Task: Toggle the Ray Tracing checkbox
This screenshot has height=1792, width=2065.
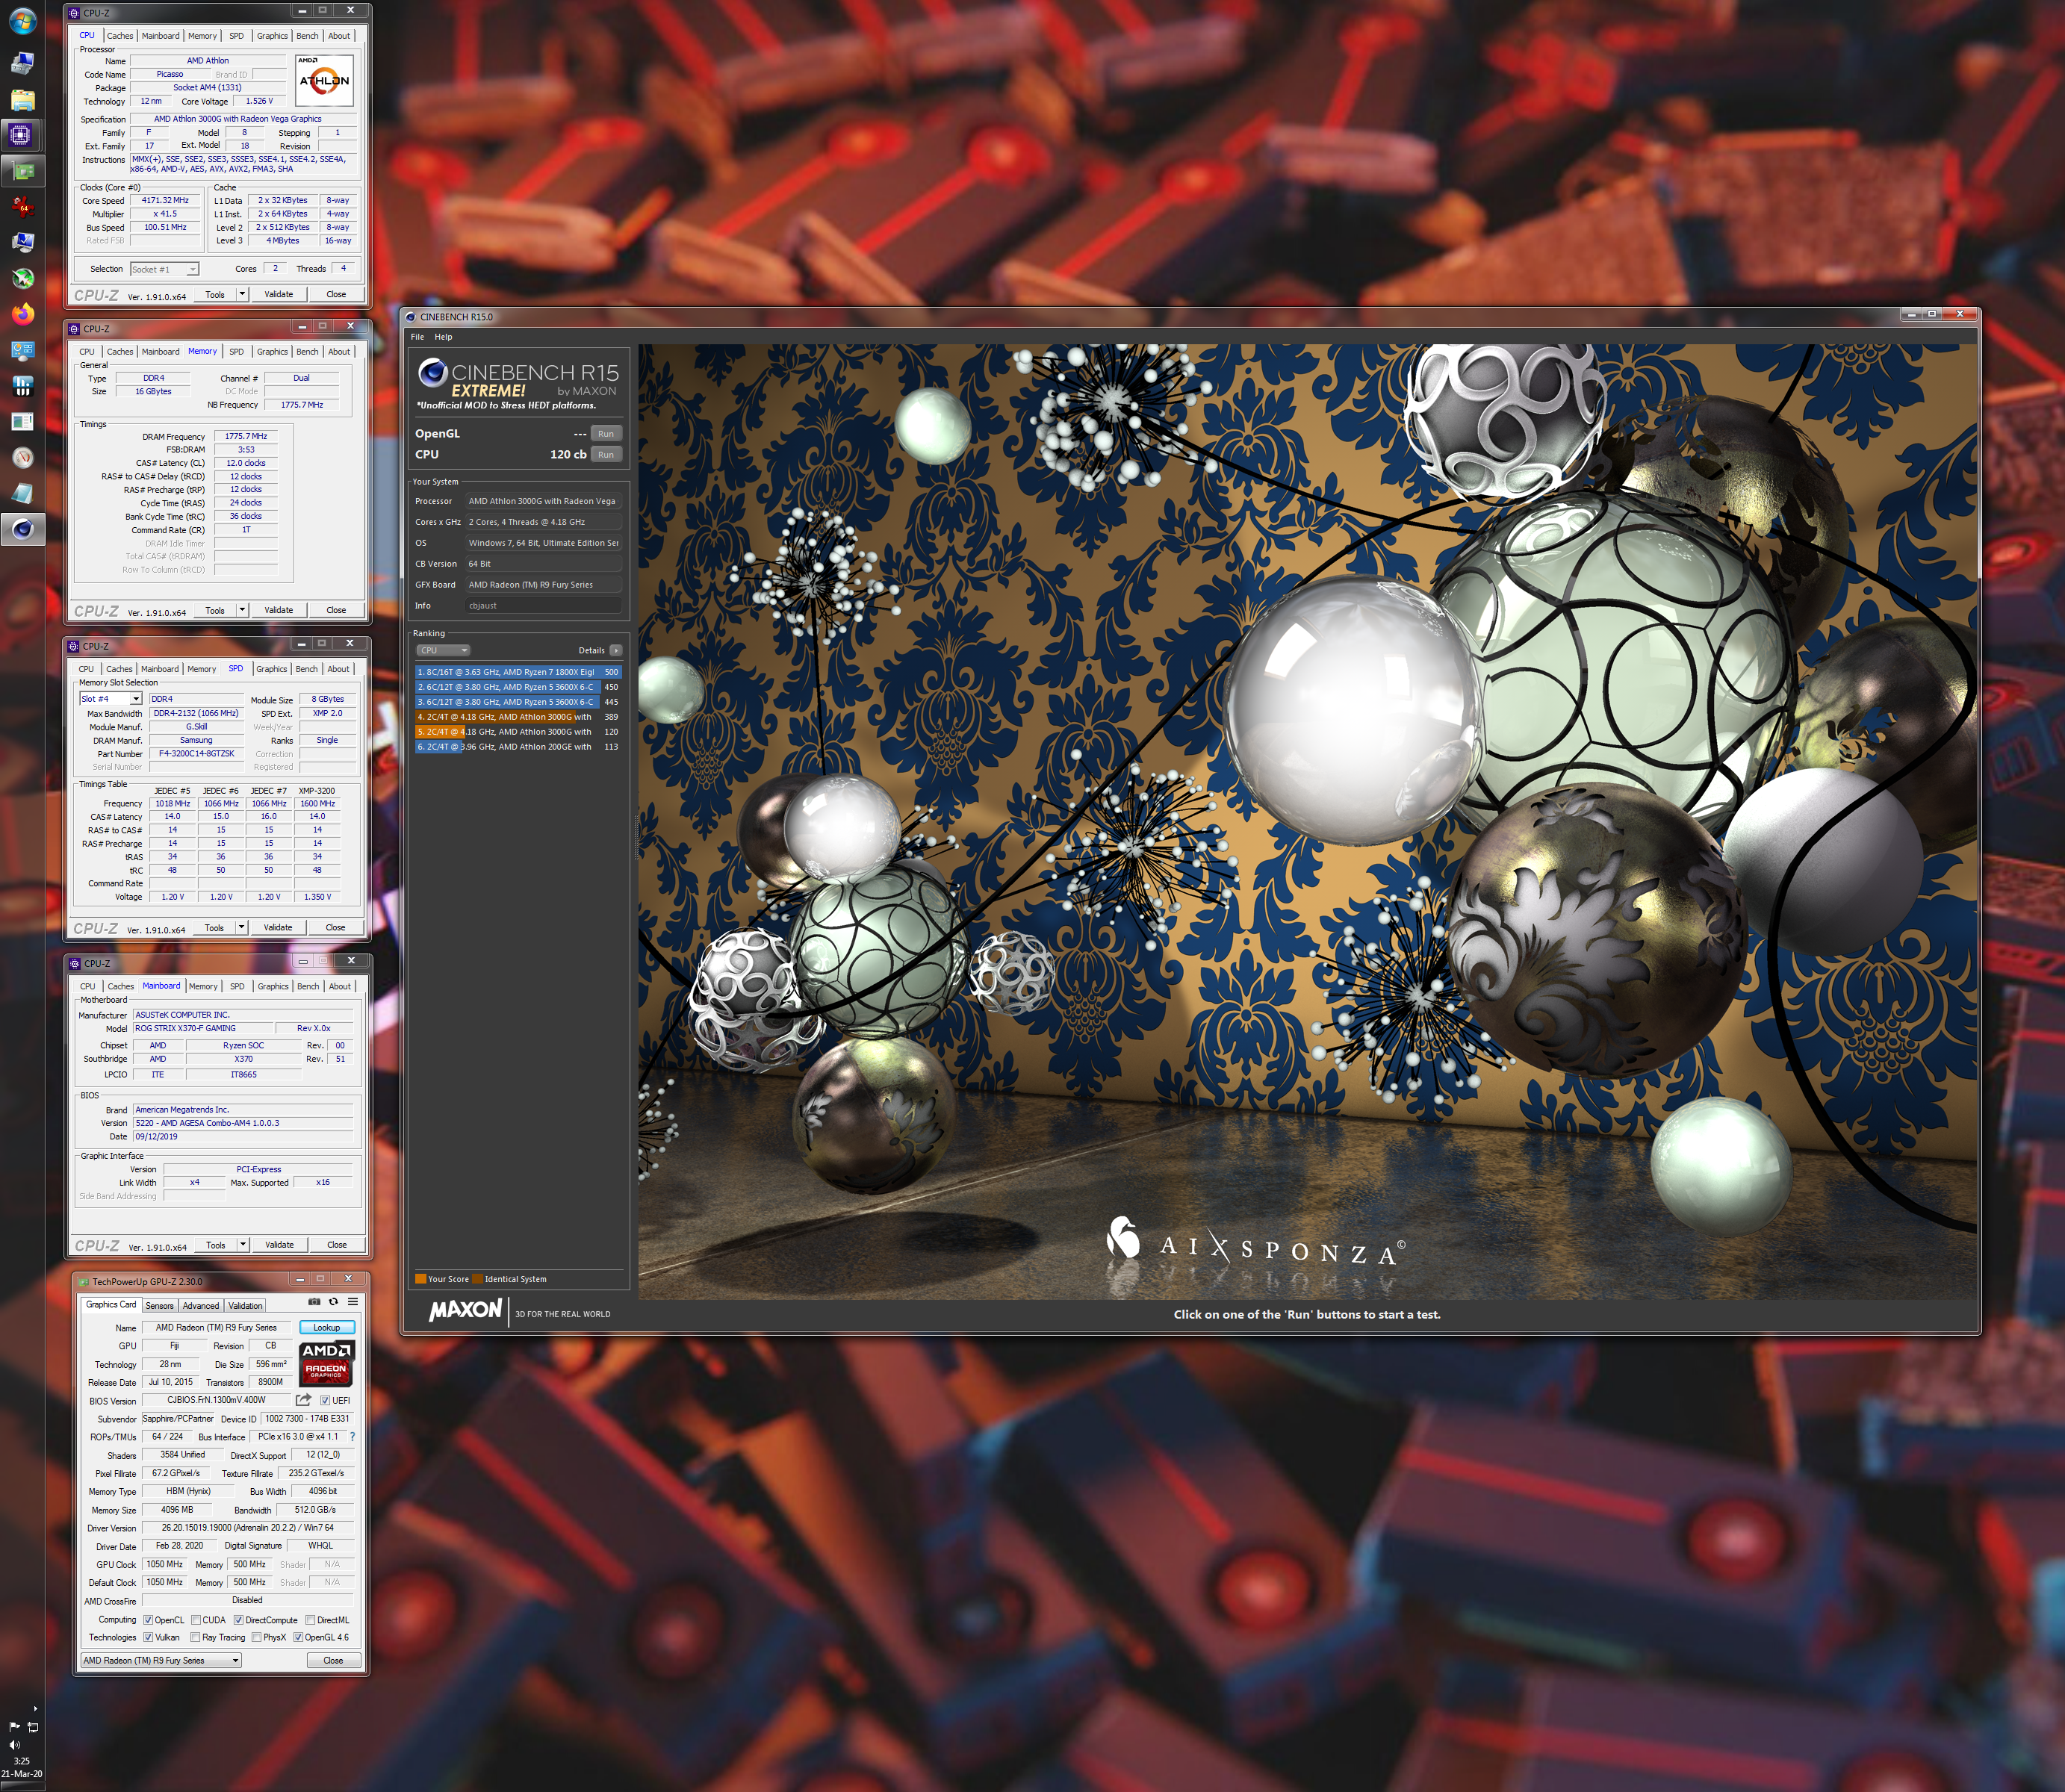Action: click(x=195, y=1637)
